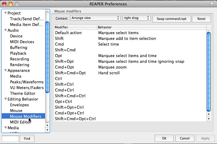The image size is (217, 144).
Task: Click the Modifier column header
Action: point(76,27)
